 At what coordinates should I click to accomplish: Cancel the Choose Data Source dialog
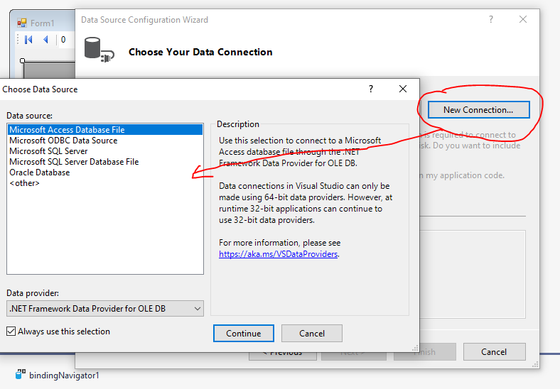[312, 334]
